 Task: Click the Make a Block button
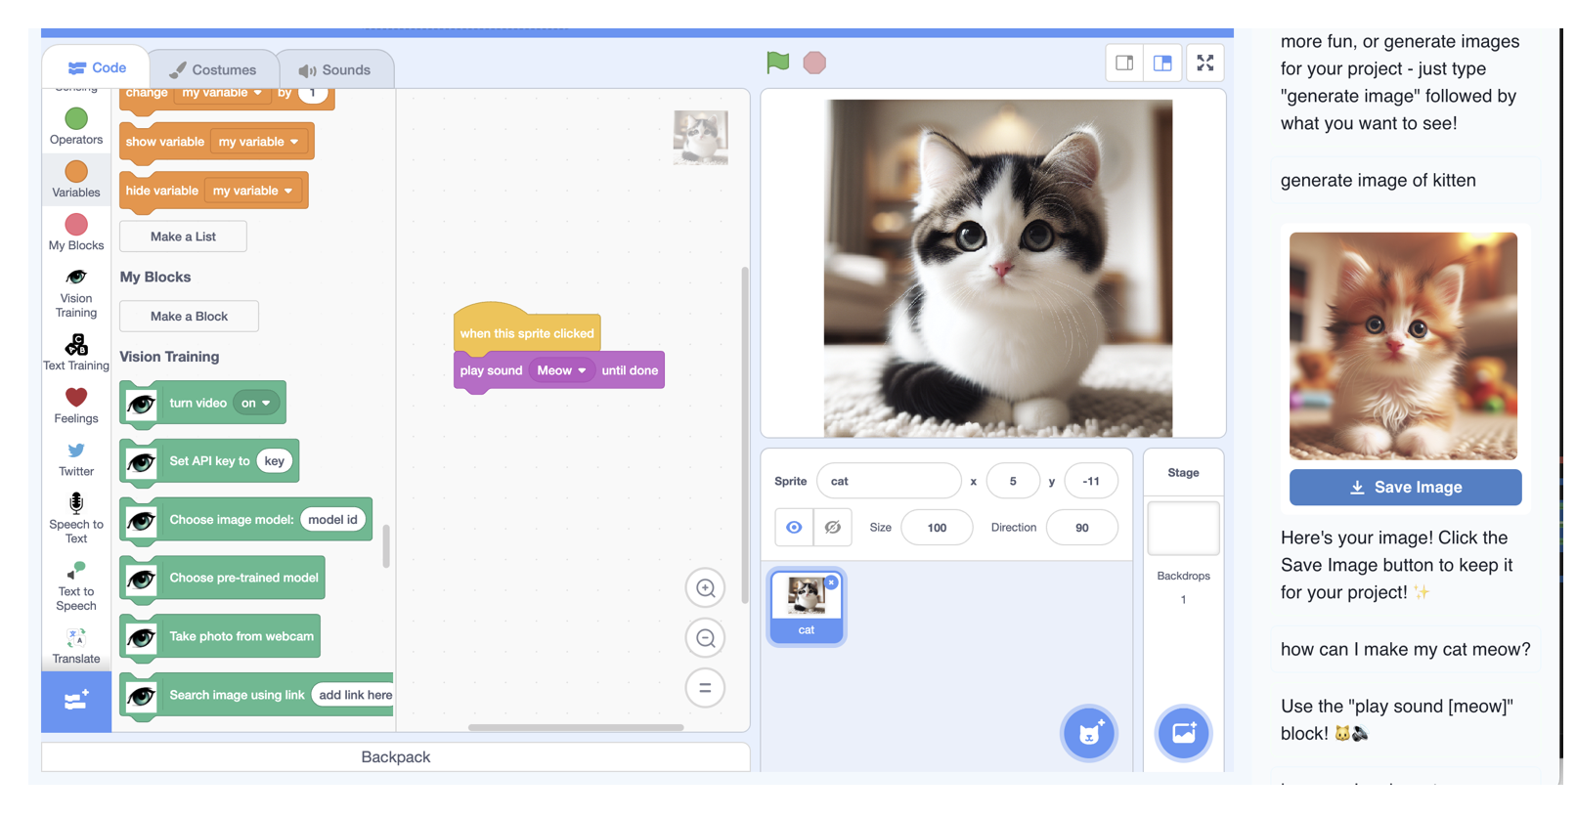click(189, 317)
